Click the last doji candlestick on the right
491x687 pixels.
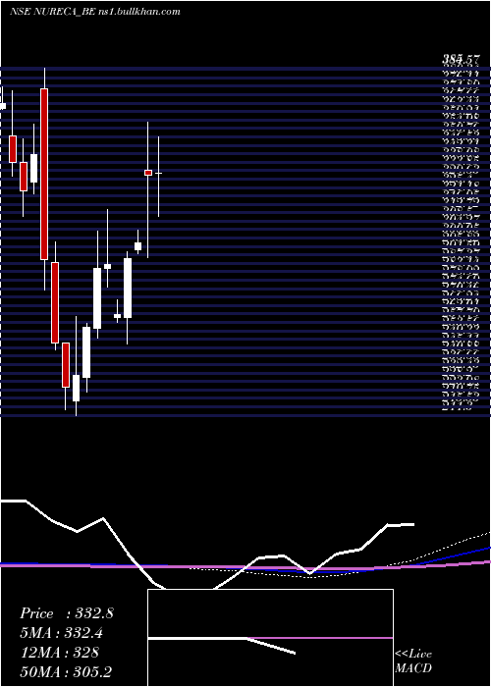click(x=159, y=174)
